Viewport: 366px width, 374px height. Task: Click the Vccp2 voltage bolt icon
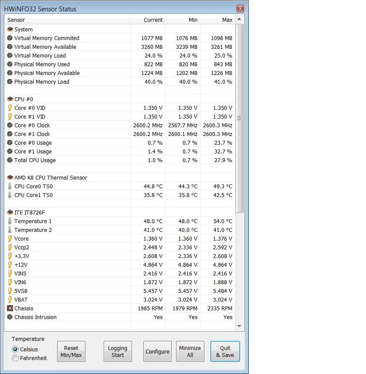click(10, 247)
